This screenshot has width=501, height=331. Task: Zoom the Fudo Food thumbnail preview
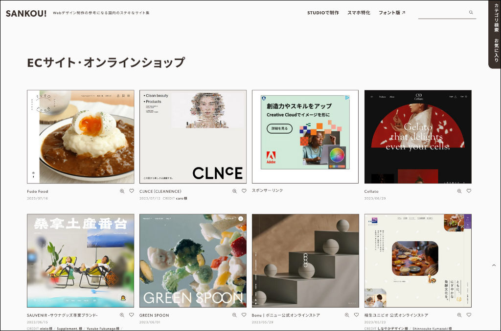click(122, 191)
